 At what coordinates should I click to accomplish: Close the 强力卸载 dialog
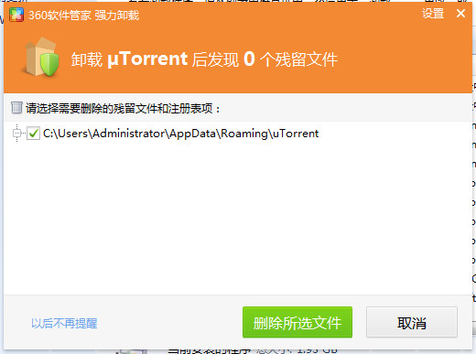pyautogui.click(x=460, y=14)
